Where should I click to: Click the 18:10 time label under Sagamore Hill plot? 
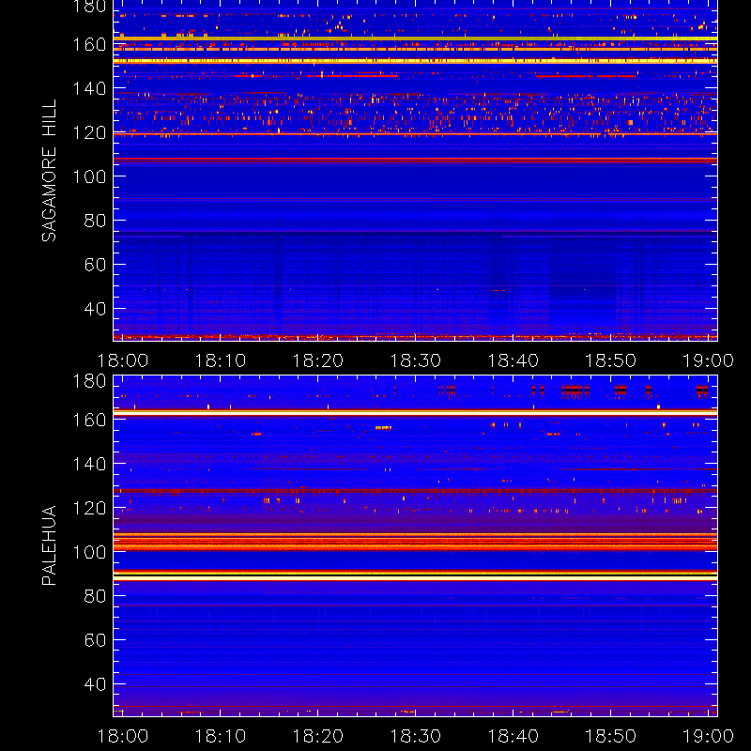pyautogui.click(x=221, y=360)
